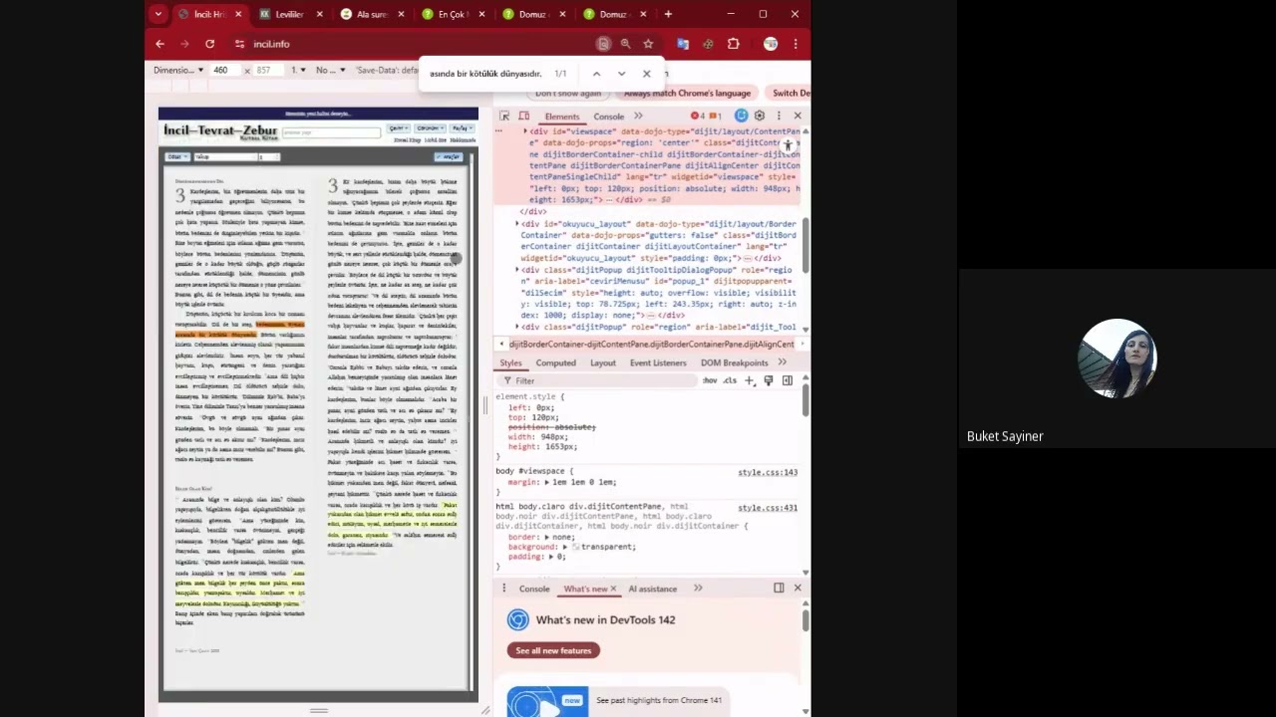Click the find-in-page icon in address bar
Screen dimensions: 1276x717
click(603, 44)
